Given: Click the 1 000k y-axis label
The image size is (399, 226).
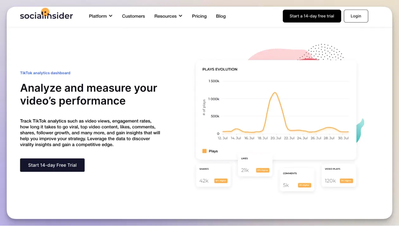Looking at the screenshot, I should click(x=214, y=99).
